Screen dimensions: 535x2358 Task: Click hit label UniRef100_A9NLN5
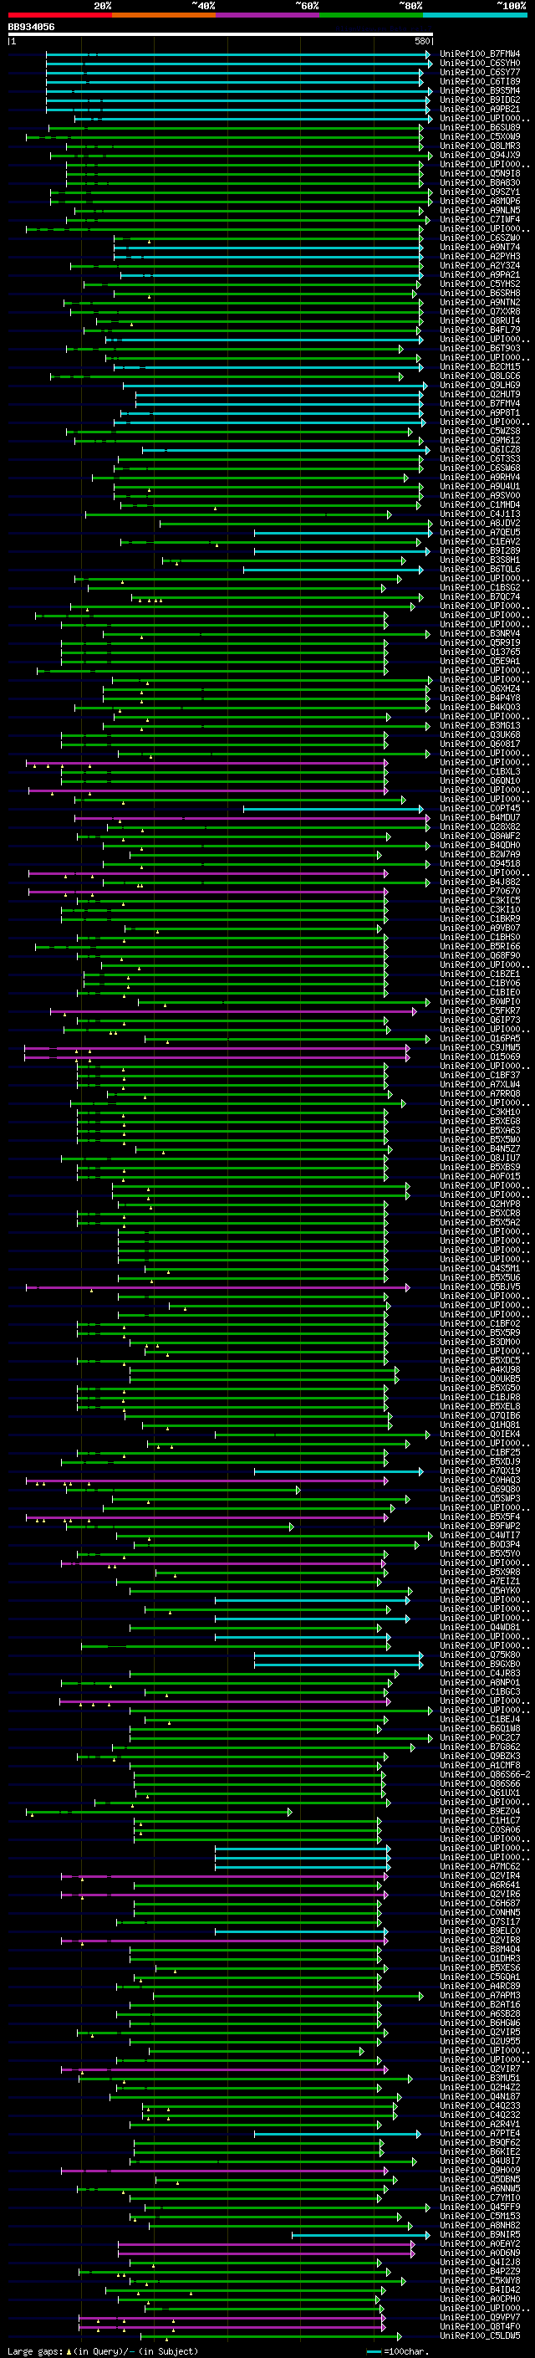(480, 211)
